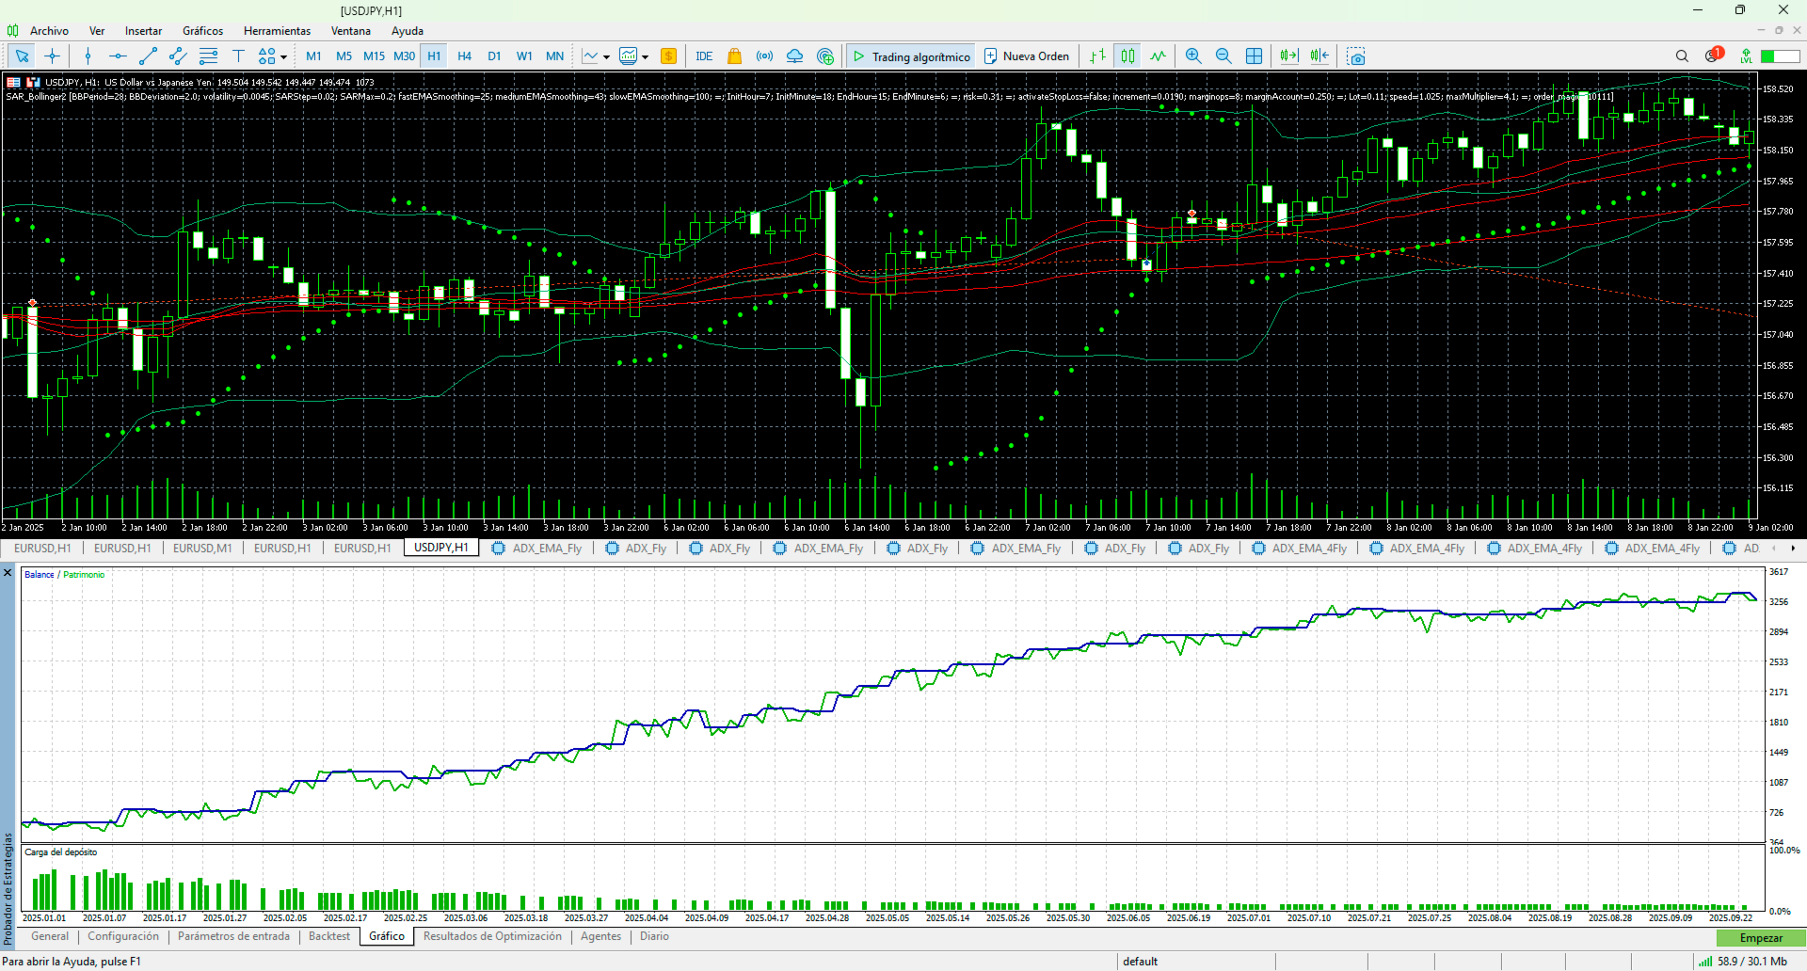Toggle chart shift from right border

click(x=1319, y=56)
